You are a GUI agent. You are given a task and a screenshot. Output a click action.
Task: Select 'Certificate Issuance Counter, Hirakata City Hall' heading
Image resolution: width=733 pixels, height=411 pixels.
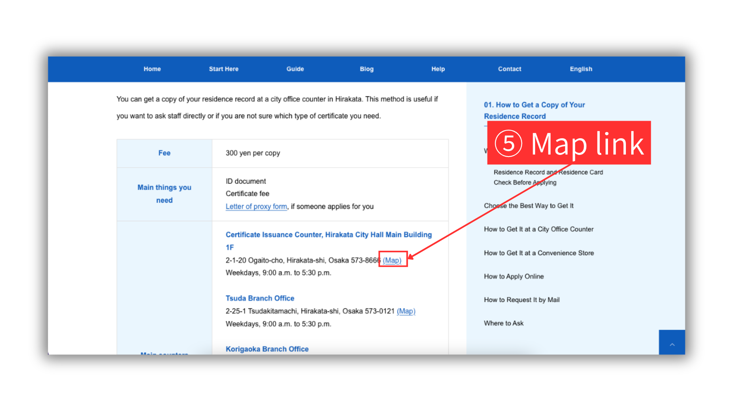pyautogui.click(x=329, y=241)
